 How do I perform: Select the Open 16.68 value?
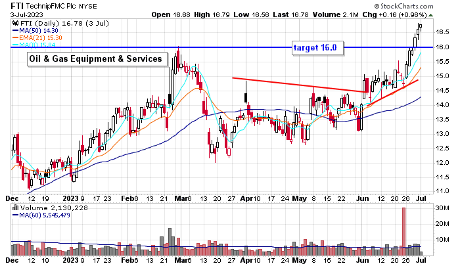[x=171, y=14]
